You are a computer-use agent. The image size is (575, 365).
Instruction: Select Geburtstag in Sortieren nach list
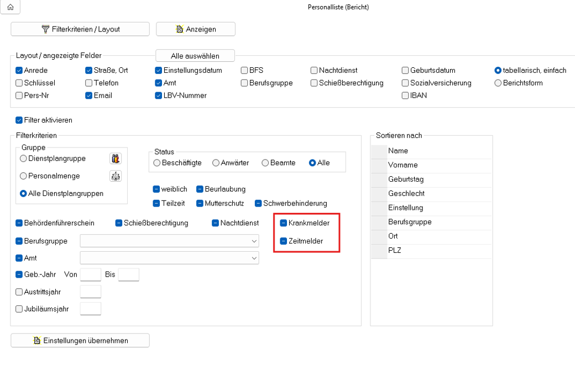tap(431, 179)
